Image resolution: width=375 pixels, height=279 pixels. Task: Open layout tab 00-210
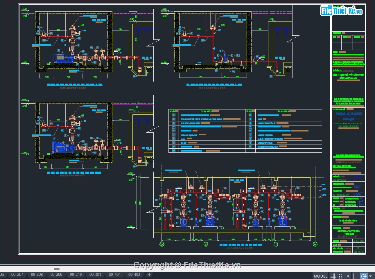75,274
